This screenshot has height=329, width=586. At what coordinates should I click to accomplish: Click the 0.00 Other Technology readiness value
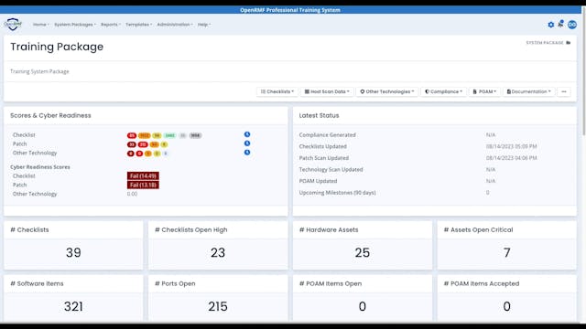(x=132, y=194)
